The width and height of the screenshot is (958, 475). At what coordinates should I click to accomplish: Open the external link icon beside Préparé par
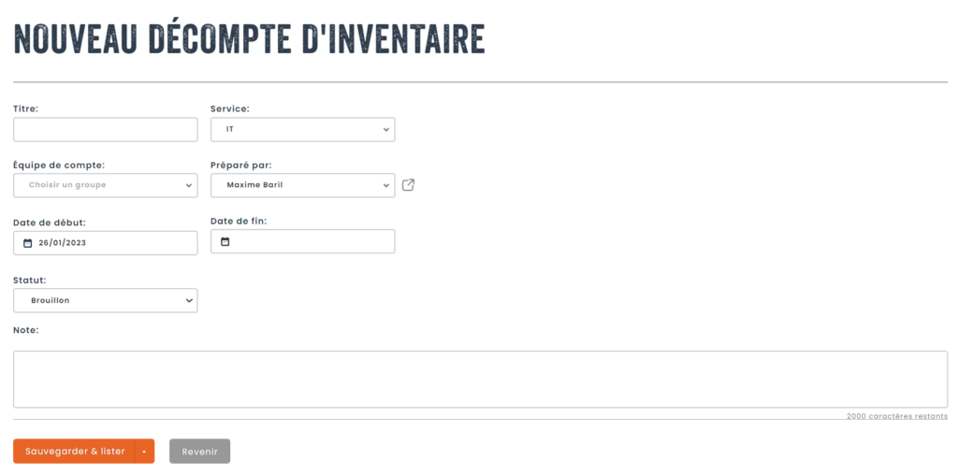[408, 185]
